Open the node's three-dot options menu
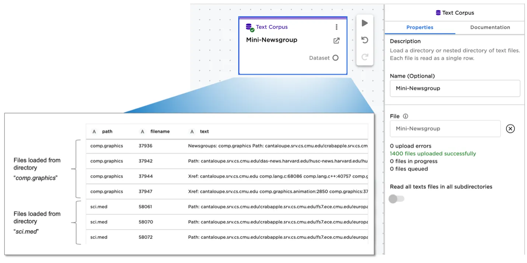527x263 pixels. pos(336,27)
